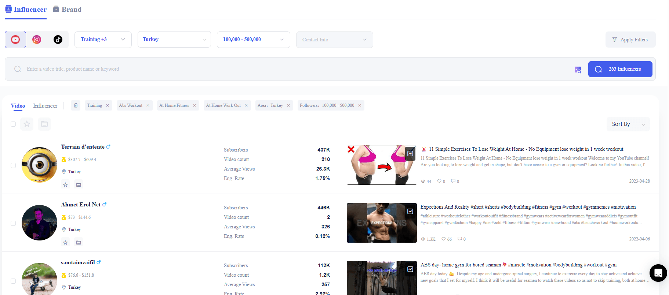Click the image search icon in search bar

578,70
